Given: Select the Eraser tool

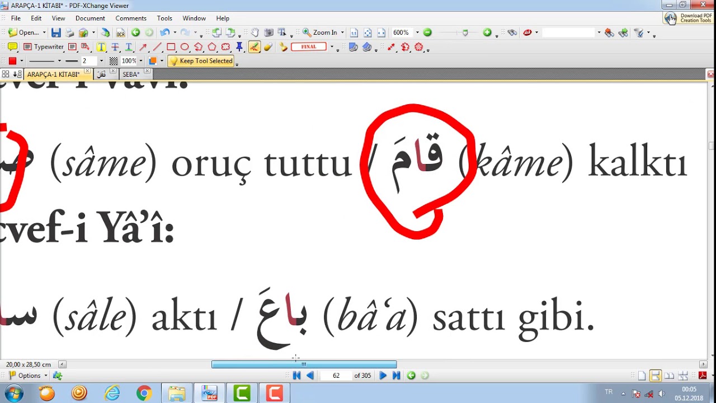Looking at the screenshot, I should pos(268,47).
